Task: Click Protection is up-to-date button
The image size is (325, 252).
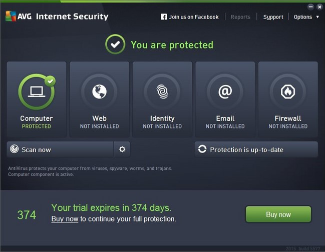Action: (256, 149)
